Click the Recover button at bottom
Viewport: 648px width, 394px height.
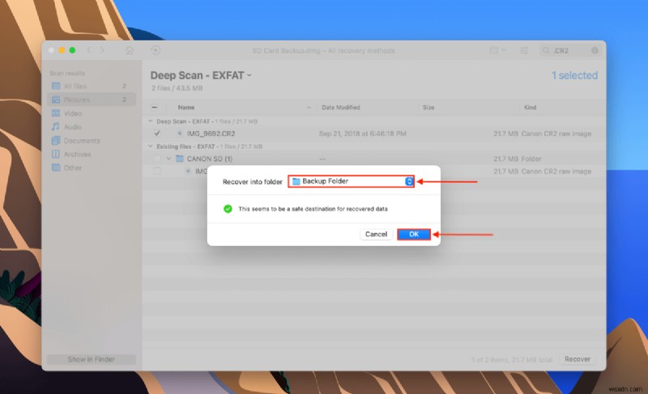point(578,359)
